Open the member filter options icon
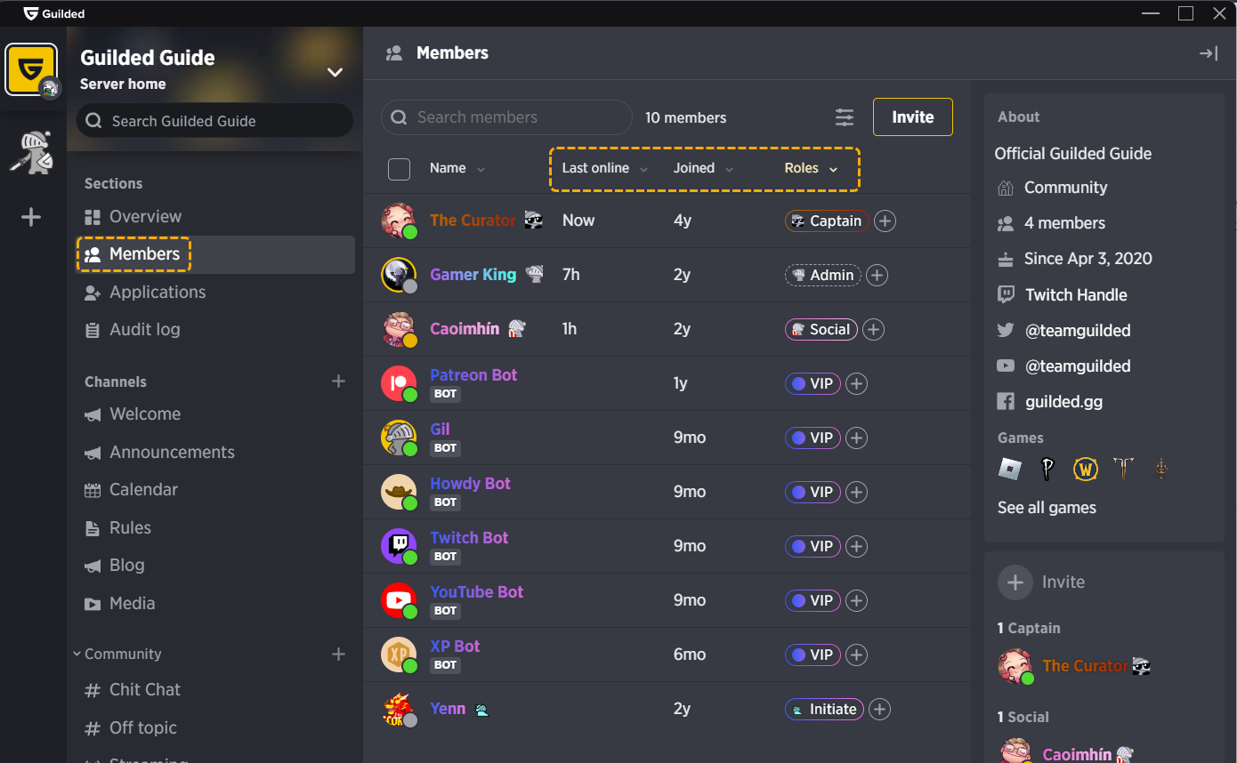 click(844, 116)
